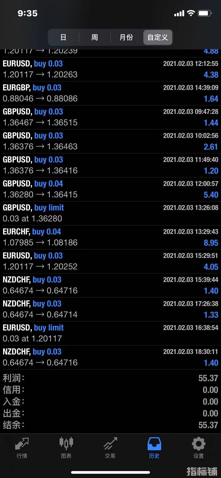Tap the NZDCHF trade closed at 18:30:11
Viewport: 221px width, 478px height.
[111, 357]
